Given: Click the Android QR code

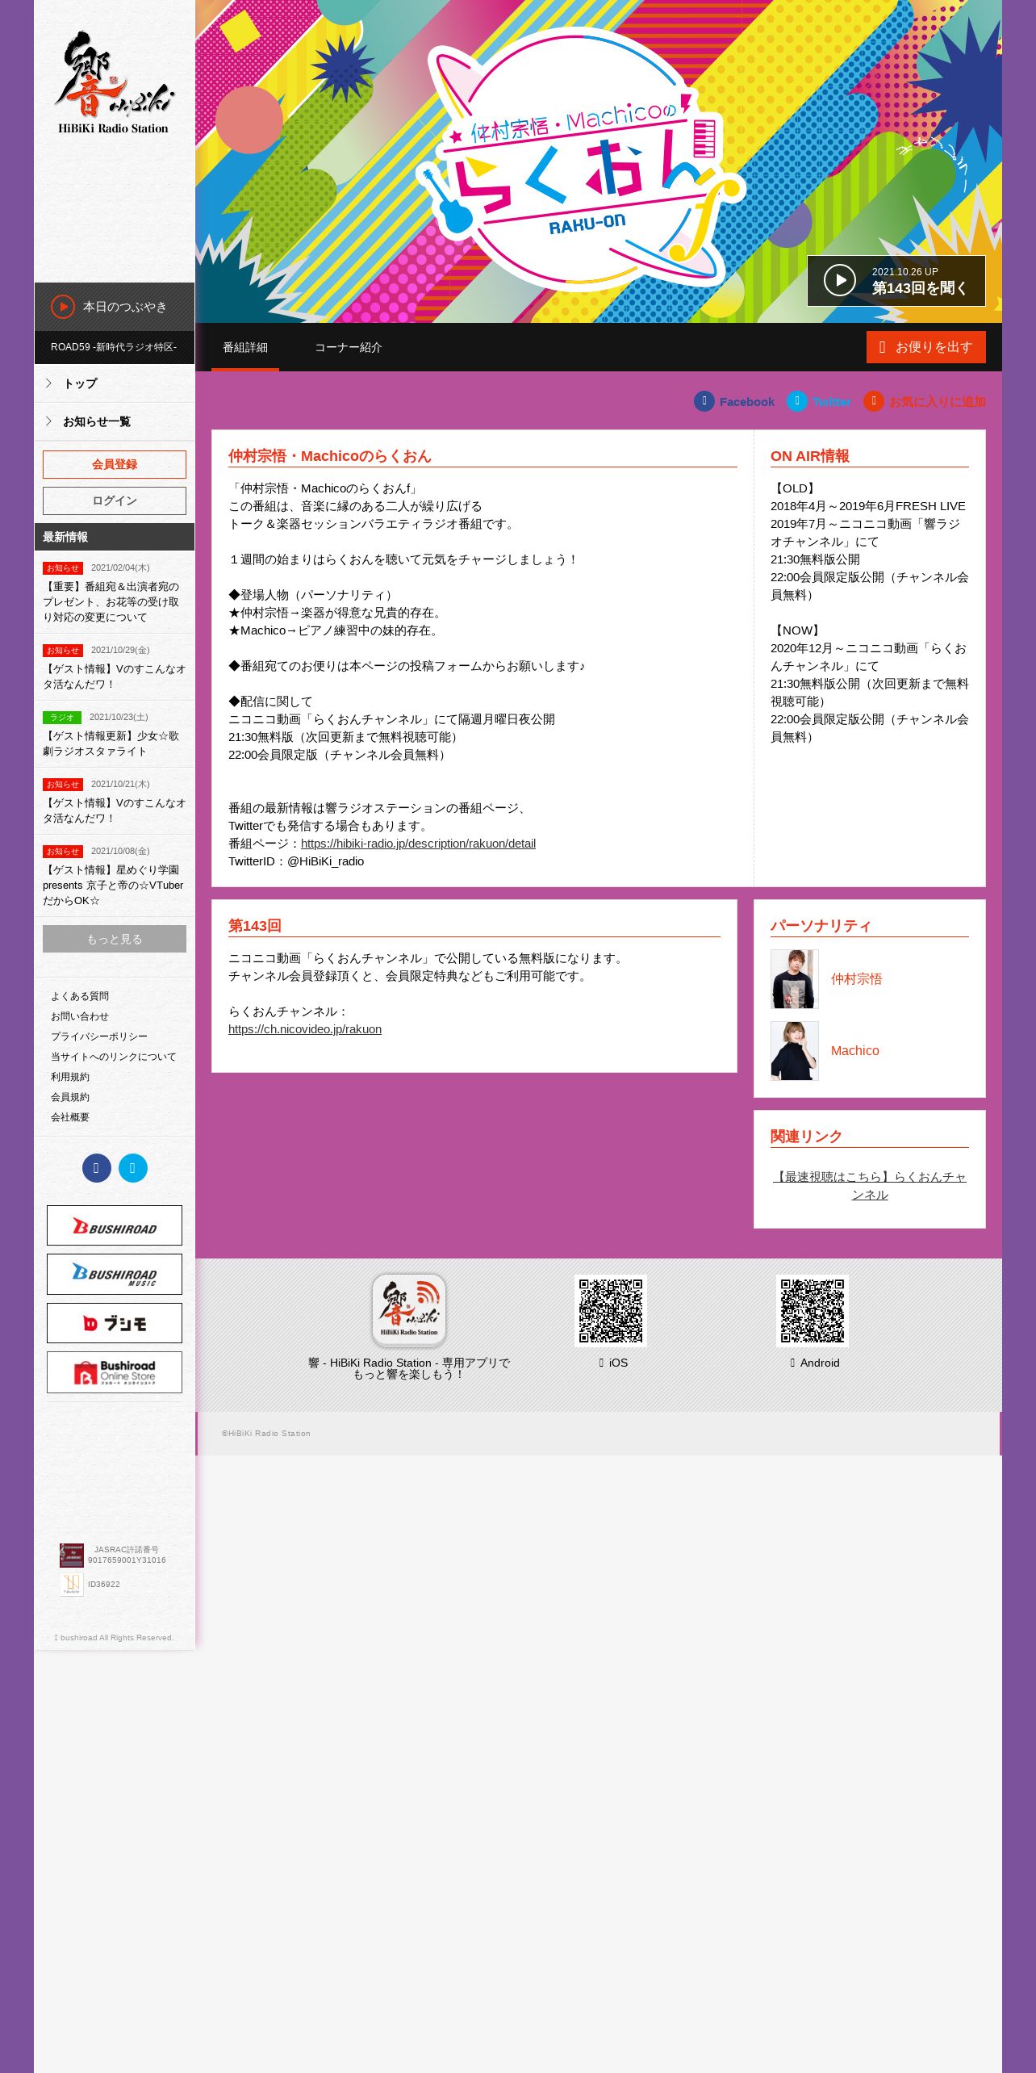Looking at the screenshot, I should point(813,1311).
